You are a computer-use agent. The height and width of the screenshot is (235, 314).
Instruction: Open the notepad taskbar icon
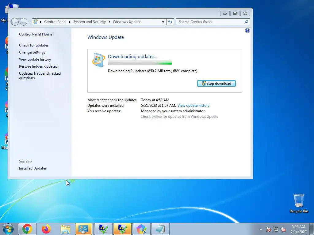160,229
